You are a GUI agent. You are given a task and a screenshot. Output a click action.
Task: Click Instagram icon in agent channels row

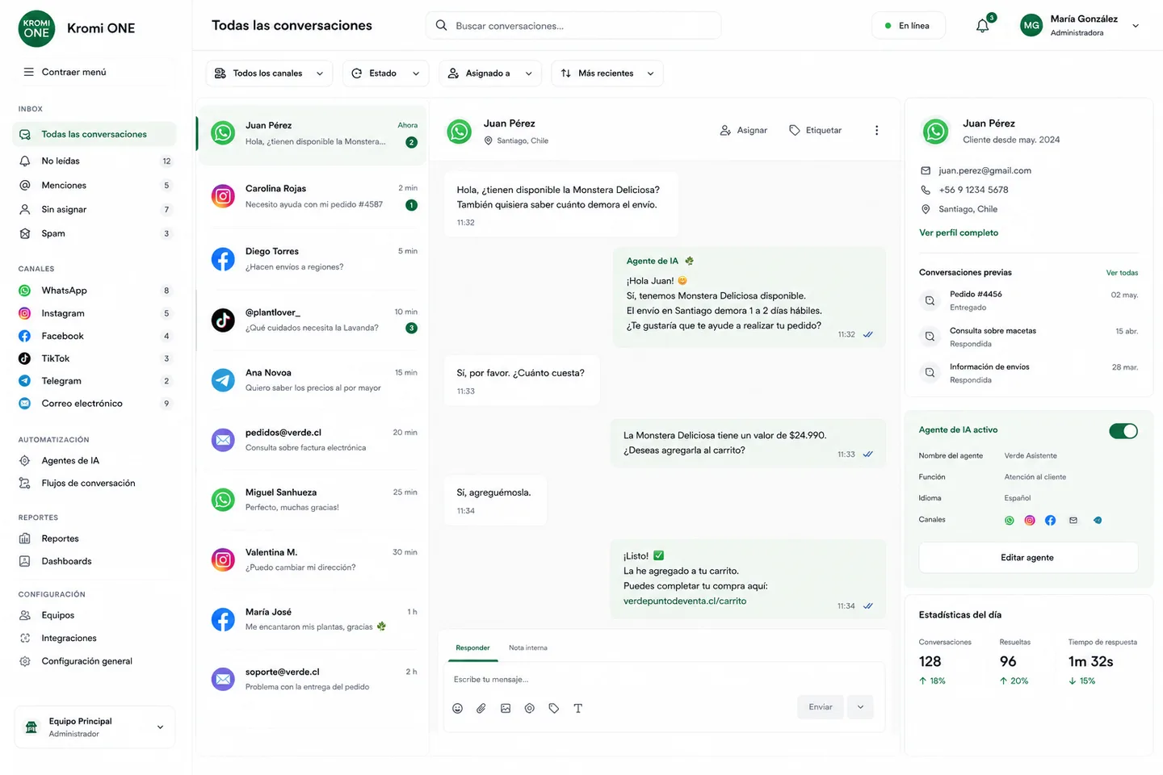coord(1030,521)
